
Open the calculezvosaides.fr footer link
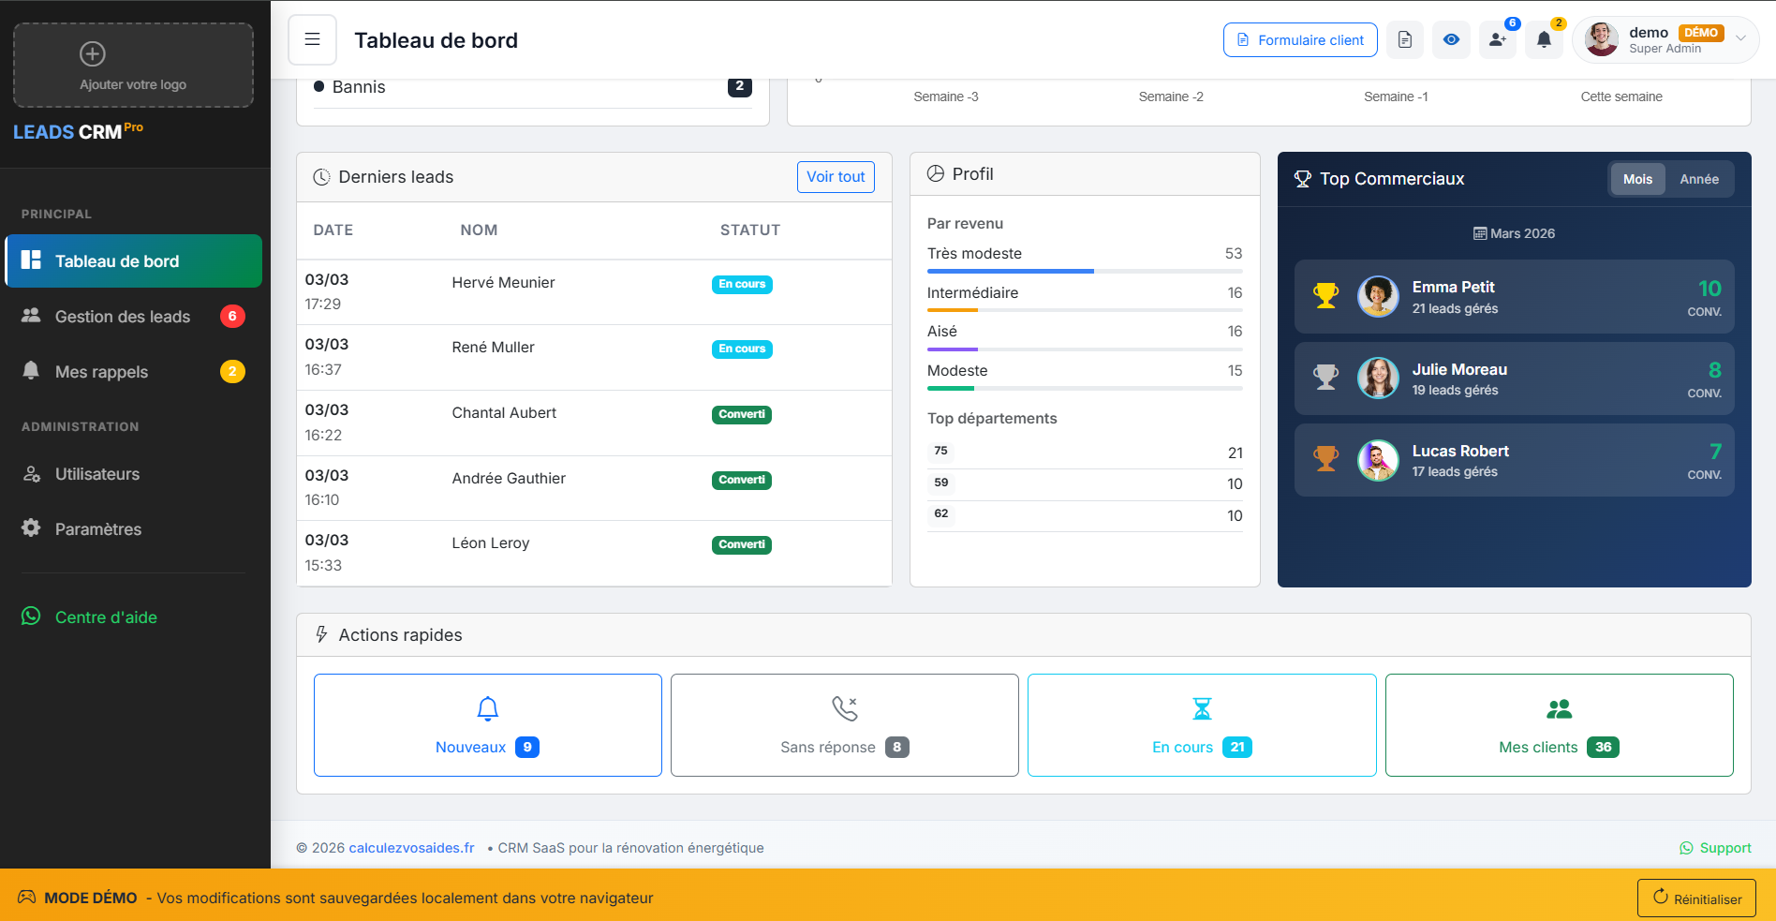pos(411,848)
